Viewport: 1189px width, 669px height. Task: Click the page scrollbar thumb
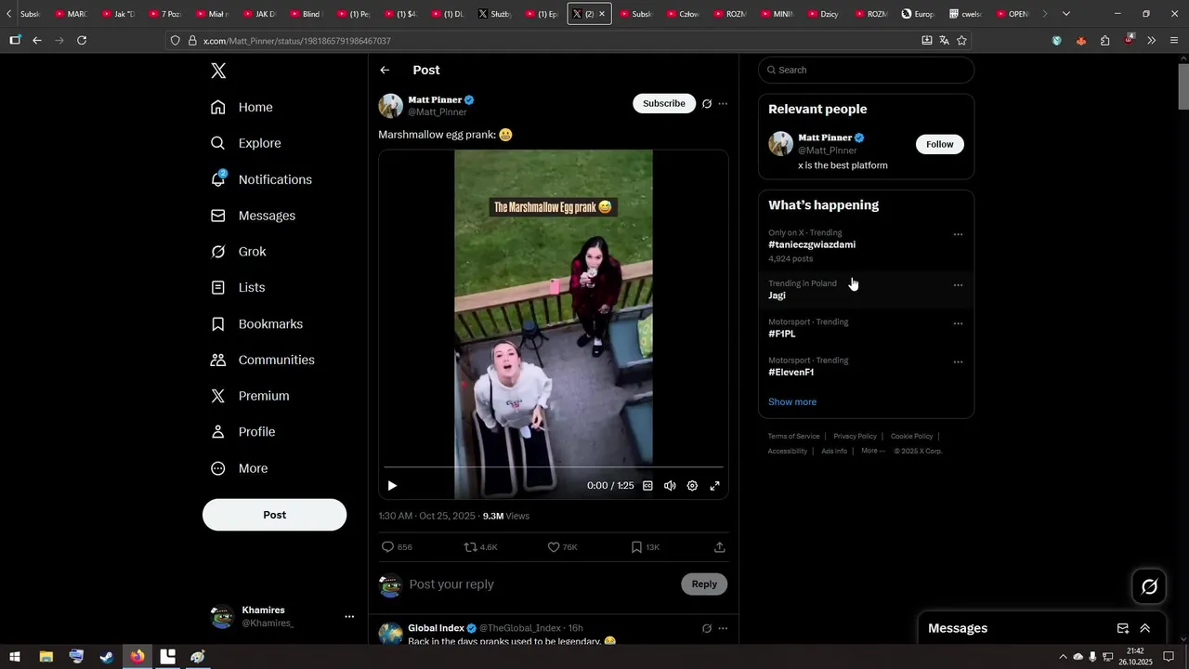pyautogui.click(x=1183, y=87)
